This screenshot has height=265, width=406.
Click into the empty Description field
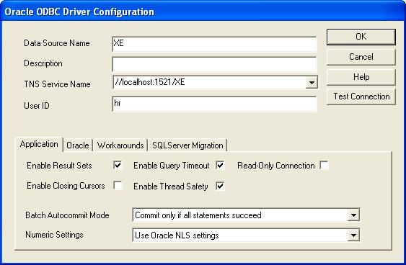[214, 64]
